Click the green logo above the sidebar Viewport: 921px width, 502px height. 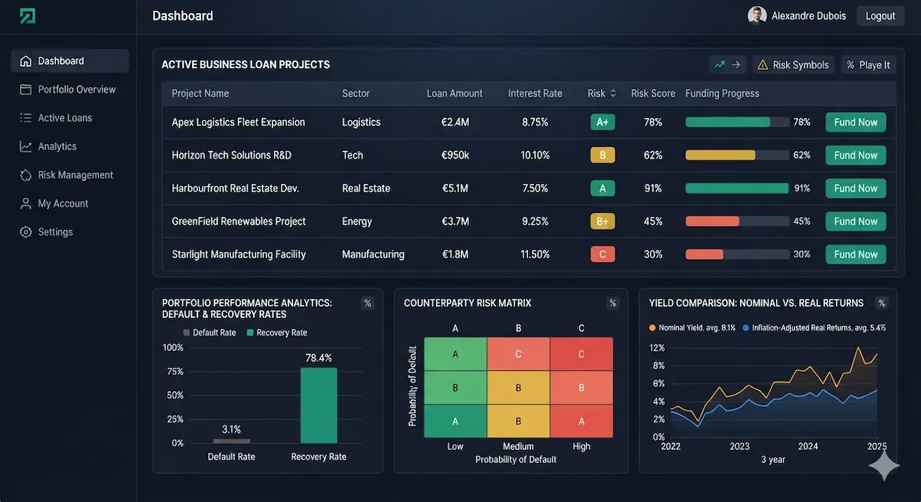[28, 16]
